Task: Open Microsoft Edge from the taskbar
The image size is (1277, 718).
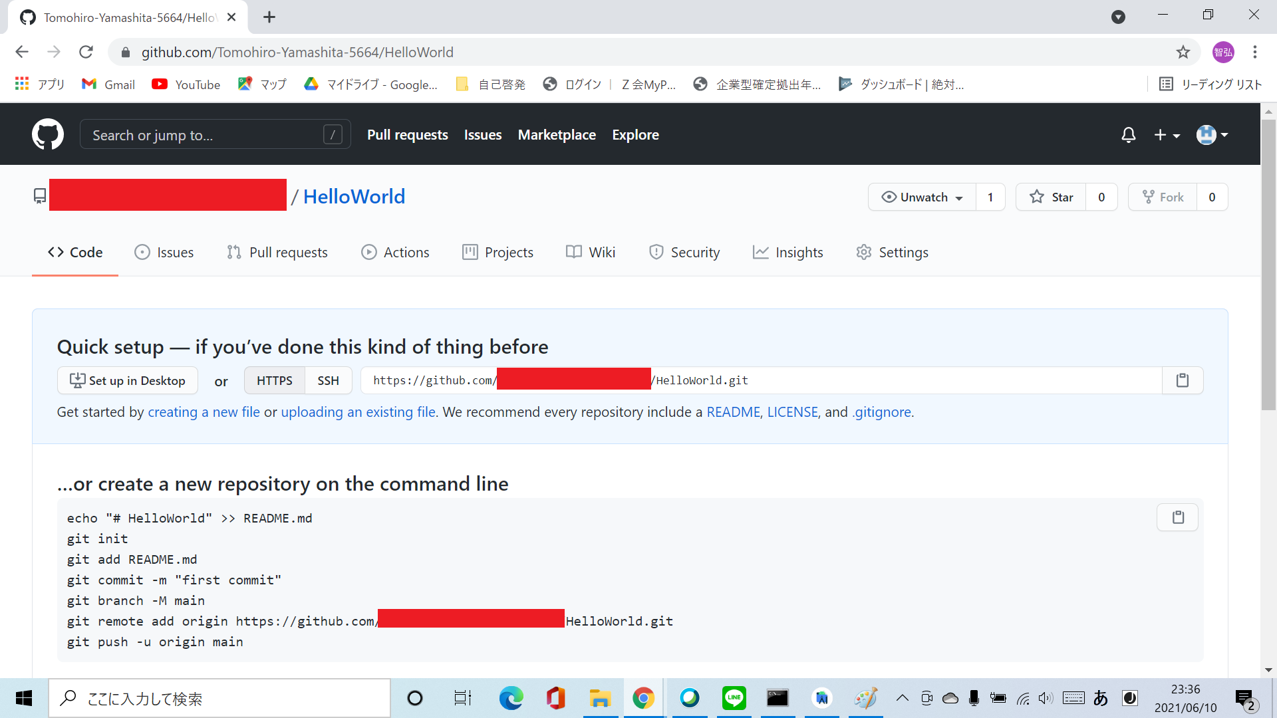Action: [511, 698]
